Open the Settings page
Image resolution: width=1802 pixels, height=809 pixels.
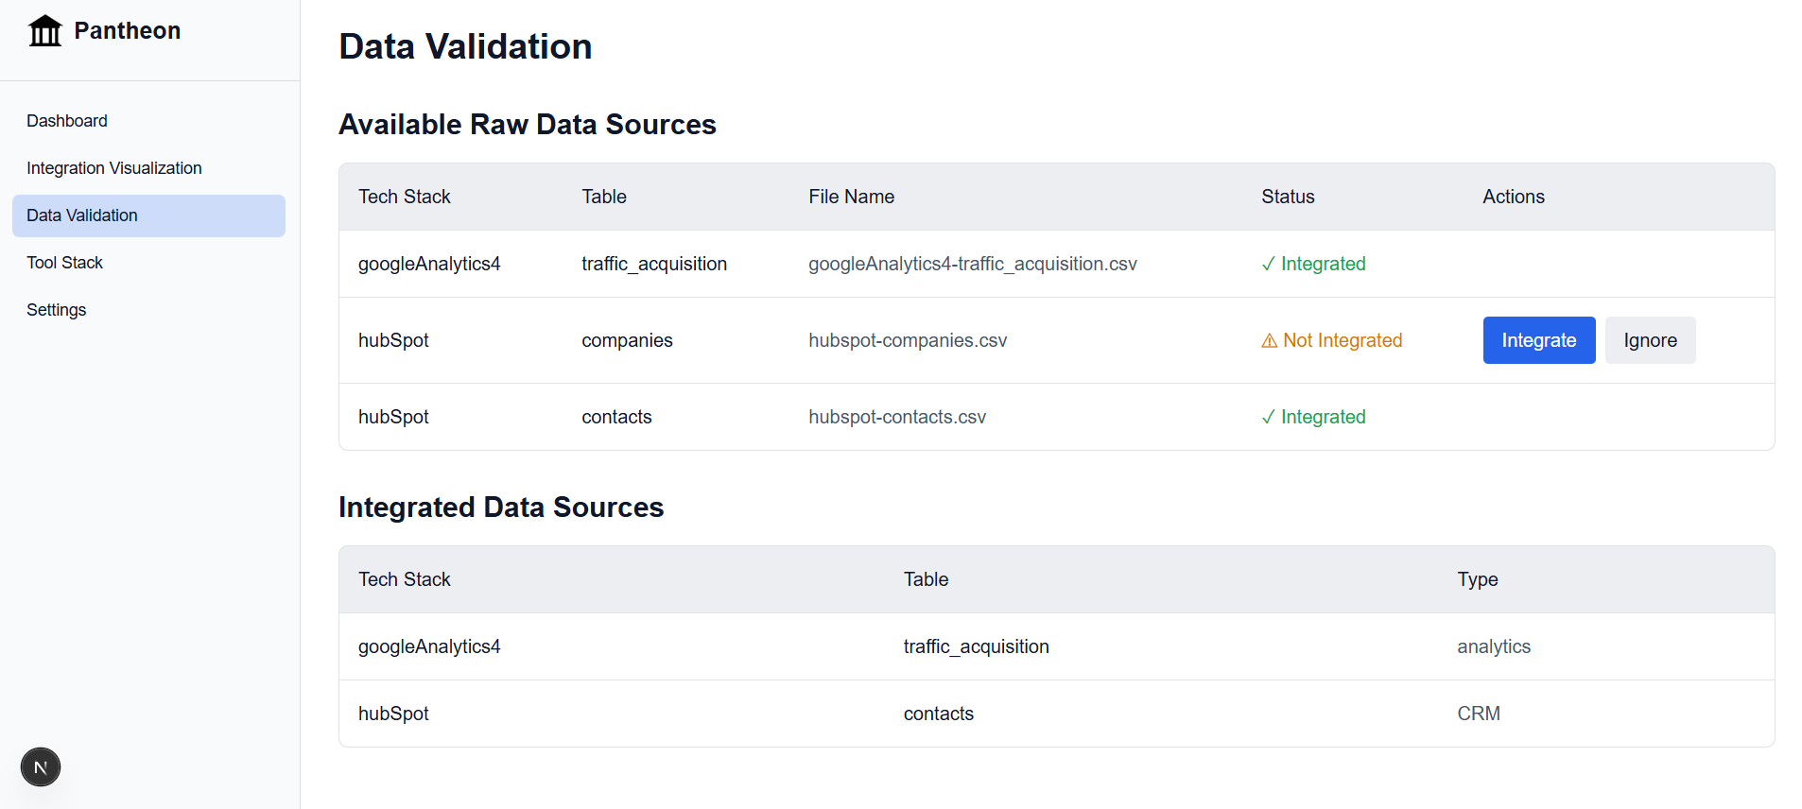tap(56, 310)
